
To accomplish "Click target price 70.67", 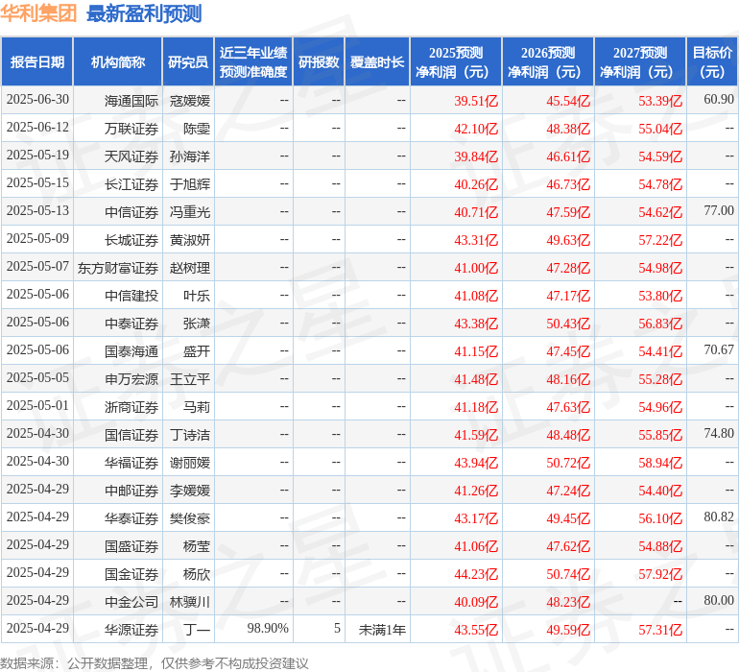I will 719,349.
